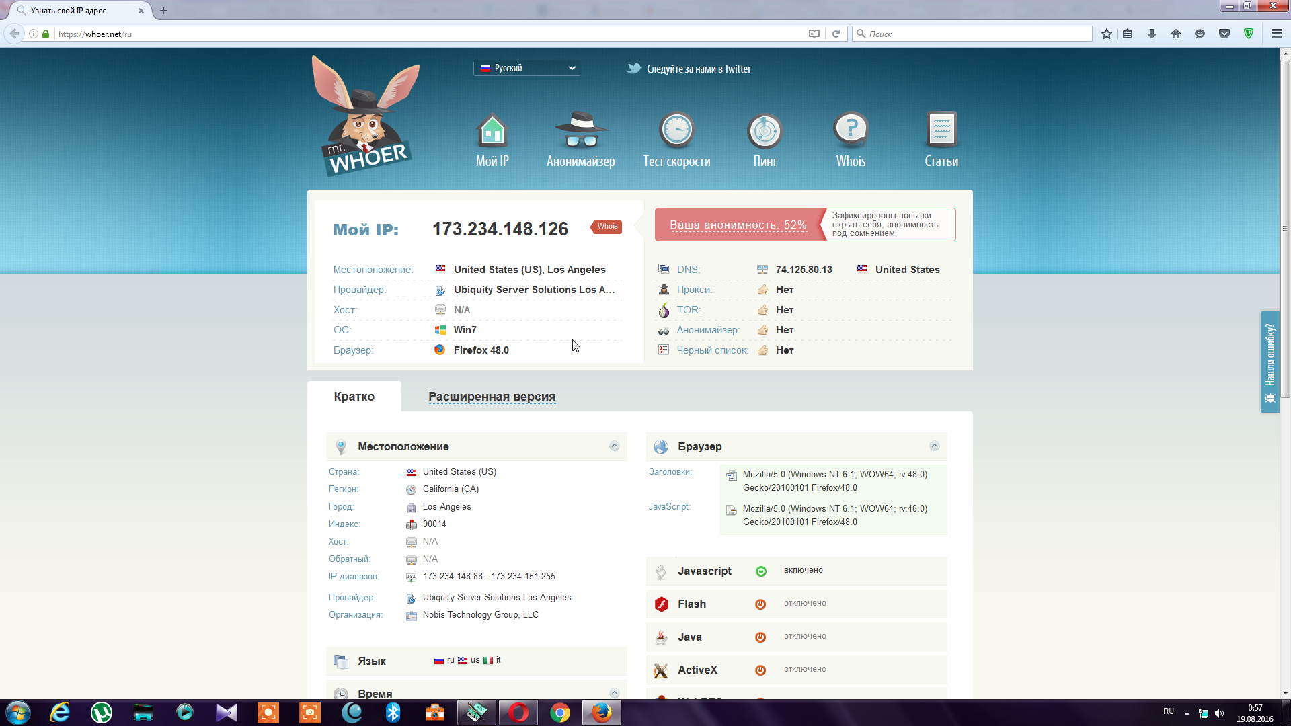1291x726 pixels.
Task: Switch to Расширенная версия tab
Action: (x=492, y=396)
